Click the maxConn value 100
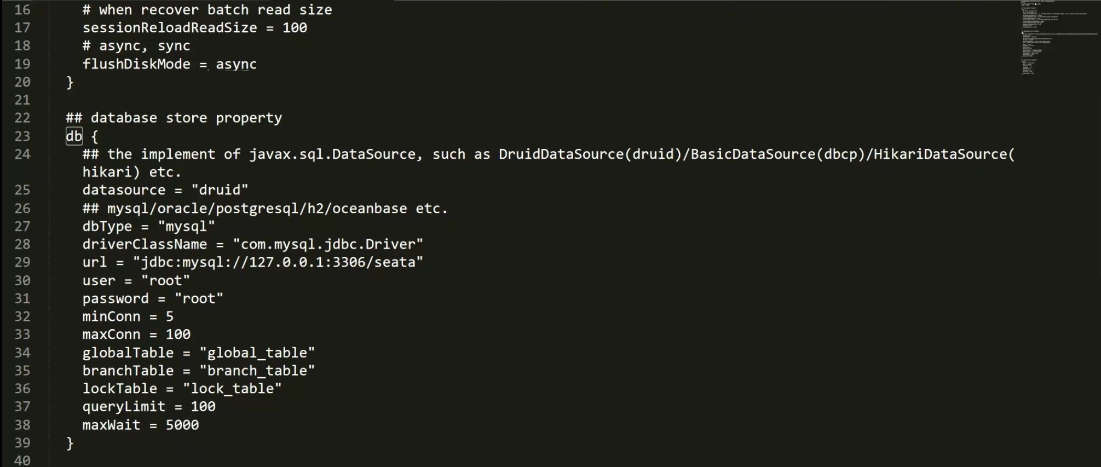This screenshot has width=1101, height=467. pyautogui.click(x=178, y=334)
